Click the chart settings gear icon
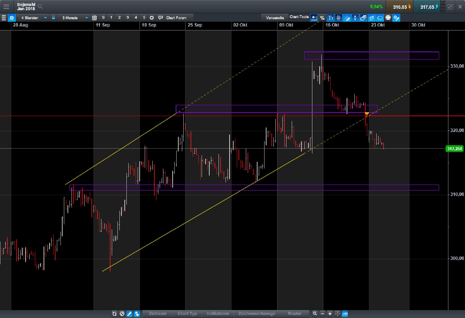 click(x=12, y=18)
